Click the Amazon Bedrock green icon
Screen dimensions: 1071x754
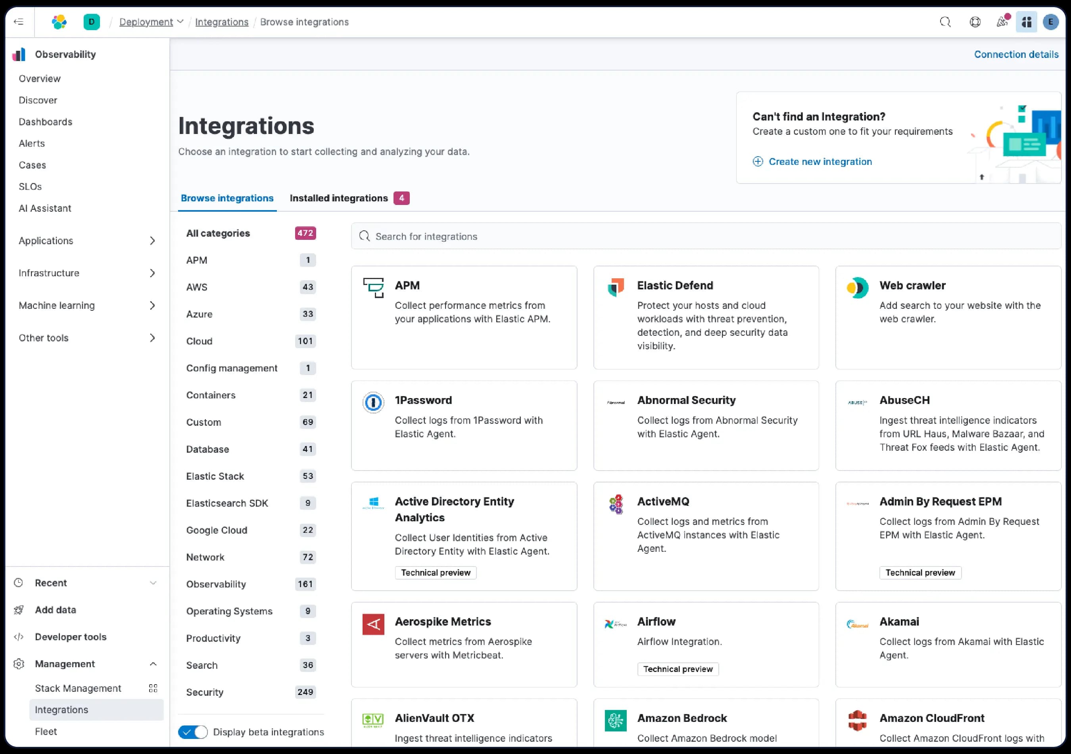tap(616, 720)
